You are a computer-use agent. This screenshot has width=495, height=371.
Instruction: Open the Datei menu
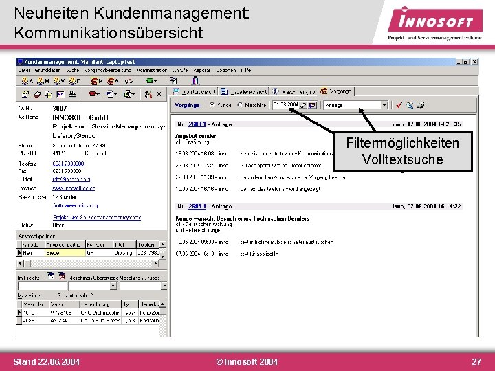click(24, 70)
